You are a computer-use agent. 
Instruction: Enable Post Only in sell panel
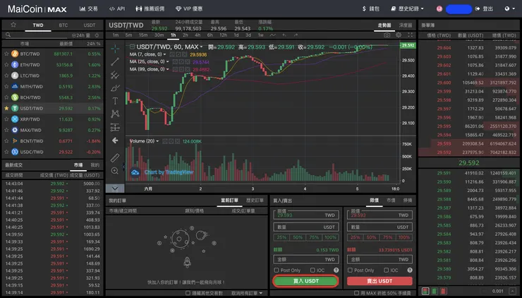click(x=350, y=270)
